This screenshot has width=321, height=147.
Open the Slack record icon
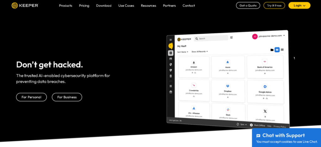point(228,110)
